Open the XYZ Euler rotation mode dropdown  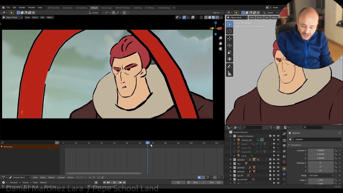(x=321, y=176)
